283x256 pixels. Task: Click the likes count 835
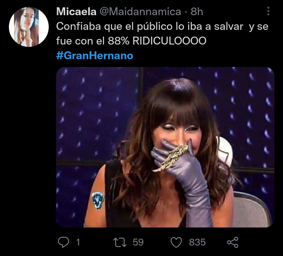[197, 242]
